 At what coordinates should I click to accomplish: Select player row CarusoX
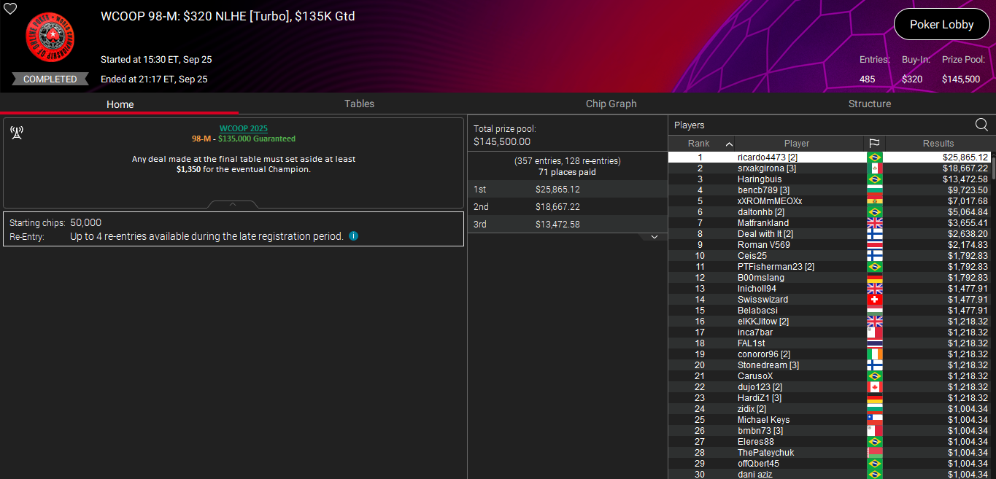[x=830, y=376]
